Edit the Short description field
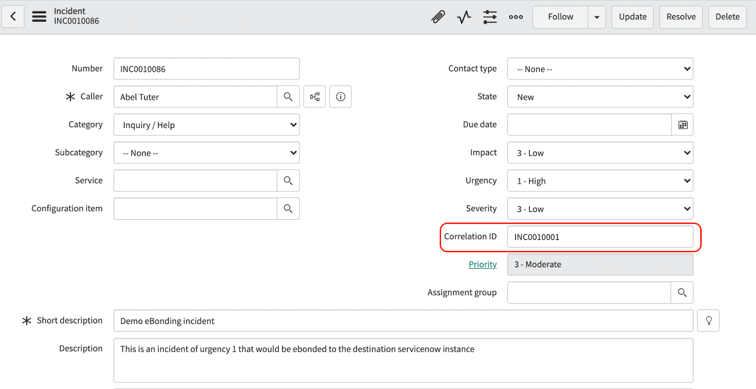Screen dimensions: 756x389 (x=404, y=321)
